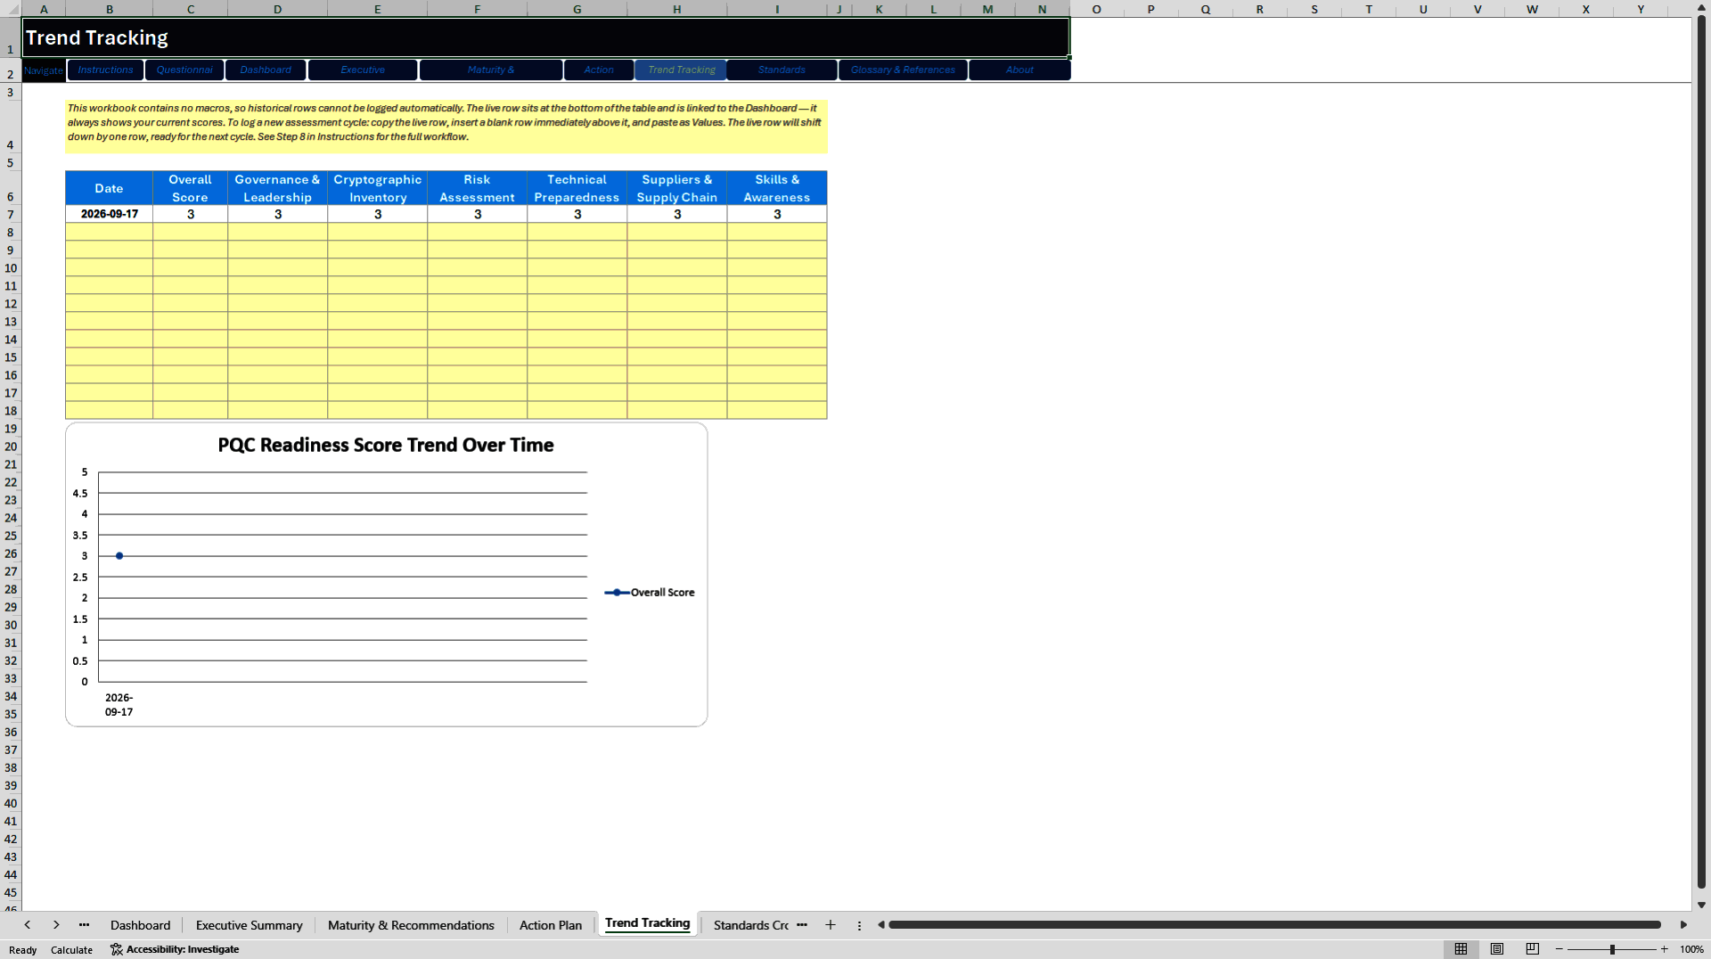Screen dimensions: 1711x959
Task: Click the Maturity & navigation button
Action: tap(491, 70)
